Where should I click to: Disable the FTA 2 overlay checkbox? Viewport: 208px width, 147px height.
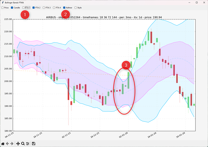[34, 8]
